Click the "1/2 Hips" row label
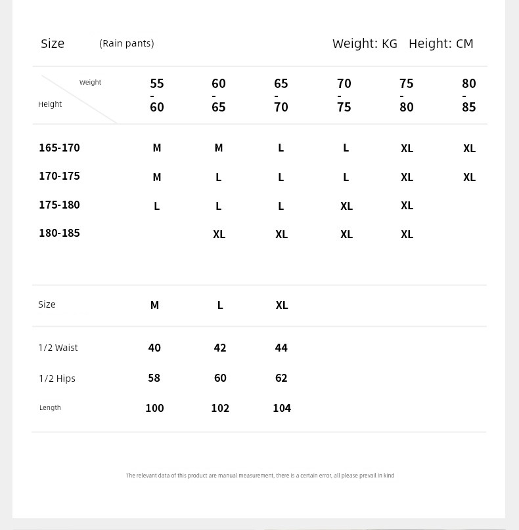Viewport: 519px width, 530px height. [57, 378]
